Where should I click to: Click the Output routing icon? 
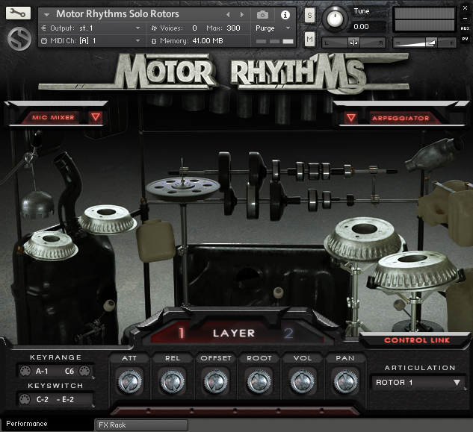click(44, 28)
